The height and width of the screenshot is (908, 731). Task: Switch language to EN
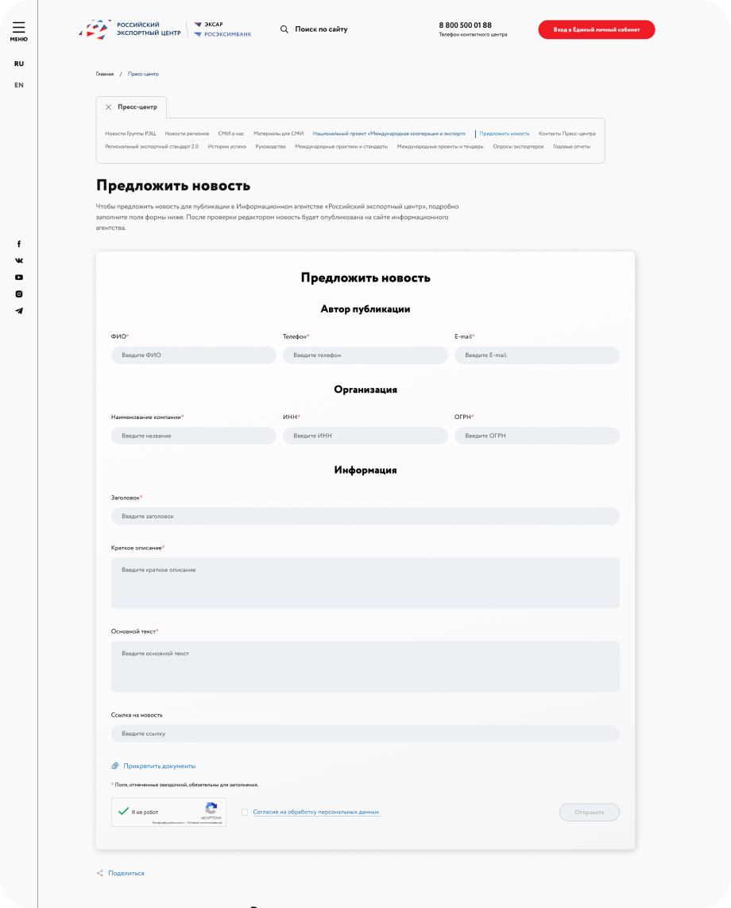[x=19, y=85]
